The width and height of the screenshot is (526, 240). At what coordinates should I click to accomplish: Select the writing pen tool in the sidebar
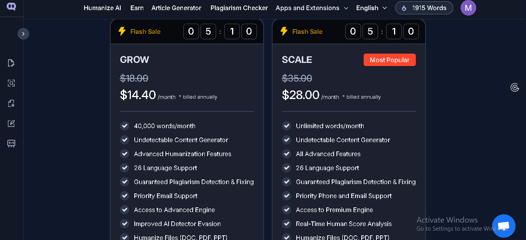(11, 123)
